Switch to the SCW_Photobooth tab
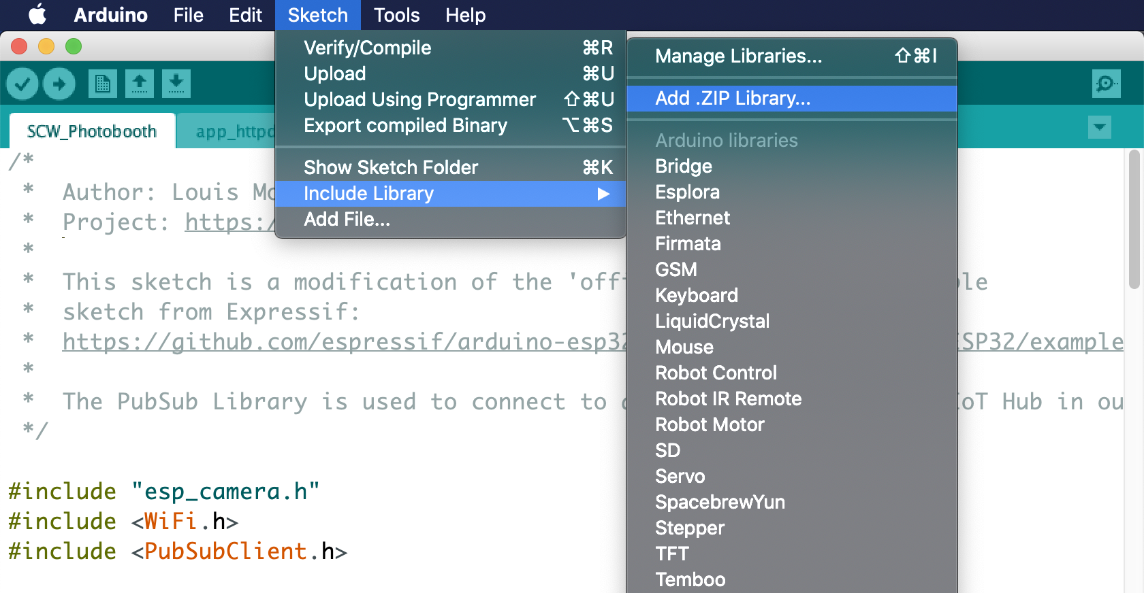Screen dimensions: 1144x593 tap(92, 131)
